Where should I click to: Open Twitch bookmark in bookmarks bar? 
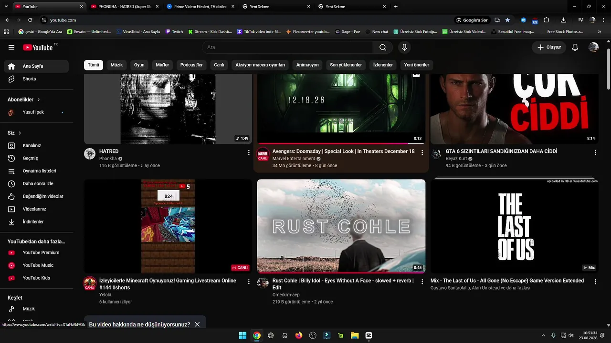[x=174, y=31]
